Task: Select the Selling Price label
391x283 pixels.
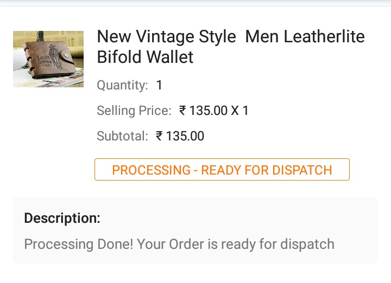Action: coord(134,111)
